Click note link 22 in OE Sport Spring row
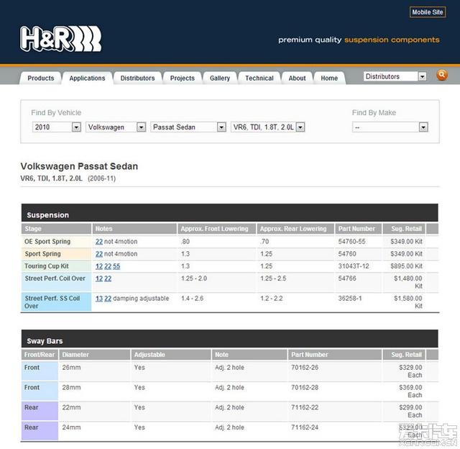This screenshot has height=449, width=460. pos(99,242)
